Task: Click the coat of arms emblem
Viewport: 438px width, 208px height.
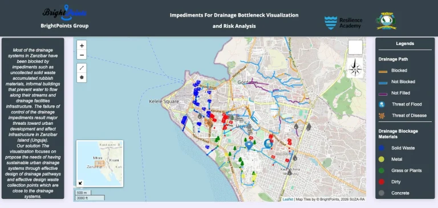Action: (x=386, y=21)
